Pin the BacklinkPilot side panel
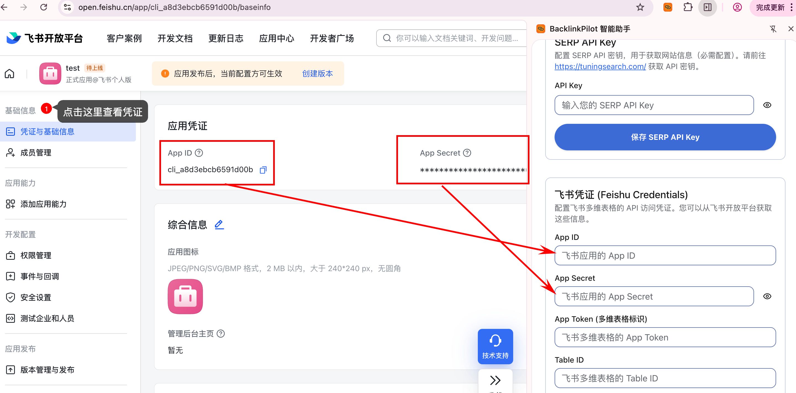This screenshot has height=393, width=796. [x=773, y=29]
